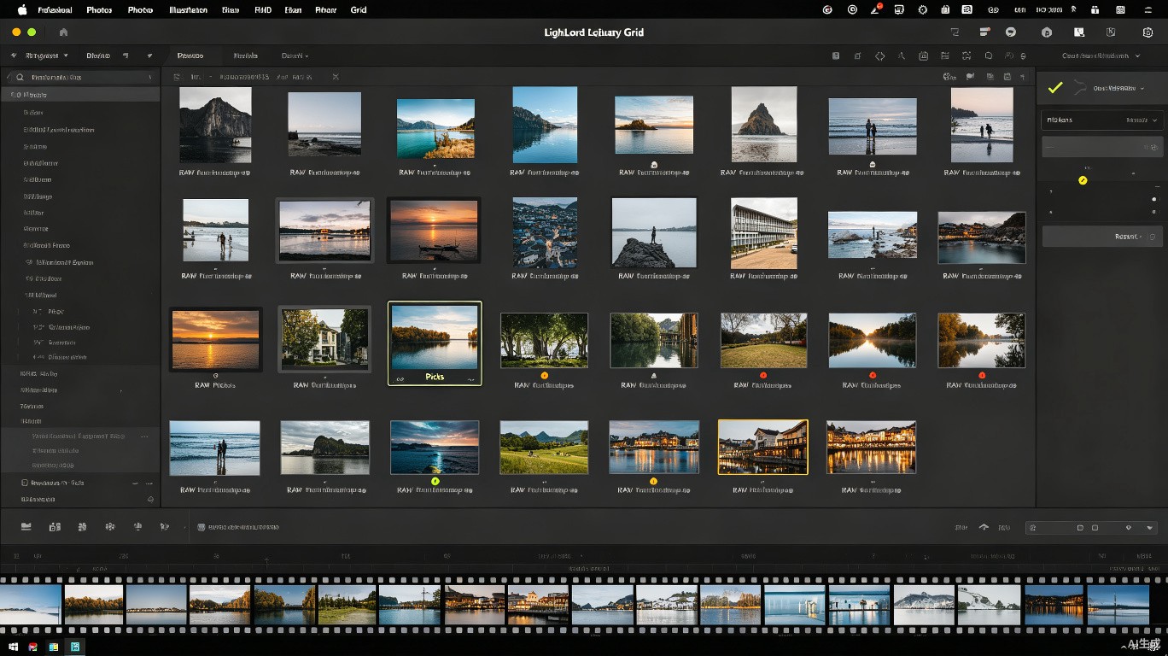Open the Photos menu in menu bar
This screenshot has height=656, width=1168.
pos(99,9)
